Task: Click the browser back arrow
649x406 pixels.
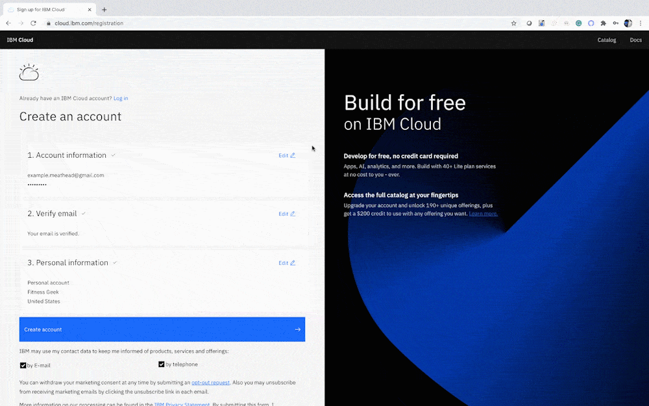Action: click(x=8, y=23)
